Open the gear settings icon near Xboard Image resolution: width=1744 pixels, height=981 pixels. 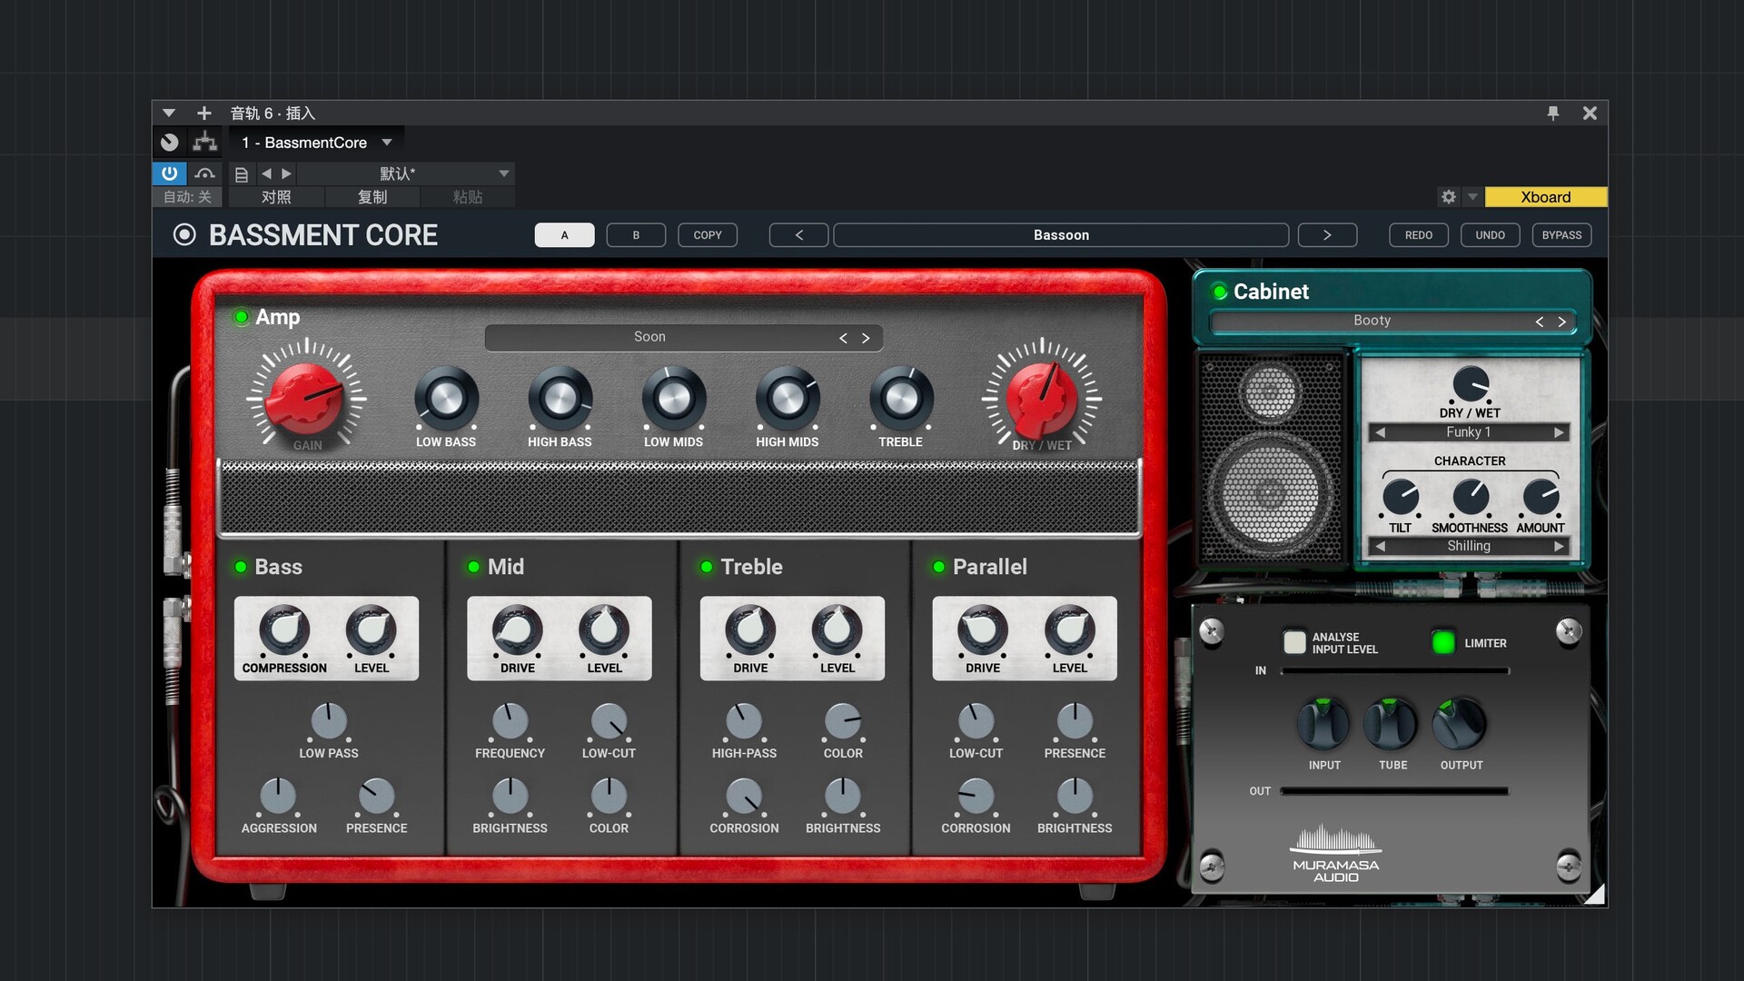click(1449, 197)
